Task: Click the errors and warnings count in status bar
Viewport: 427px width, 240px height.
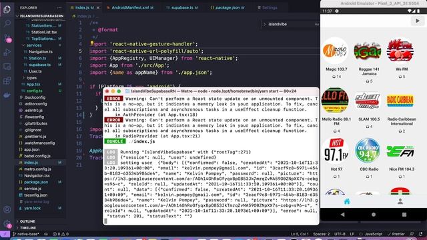Action: click(61, 234)
